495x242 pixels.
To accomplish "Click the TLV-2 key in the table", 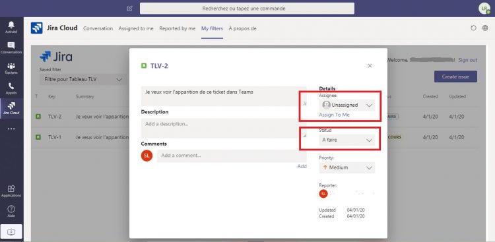I will (55, 117).
